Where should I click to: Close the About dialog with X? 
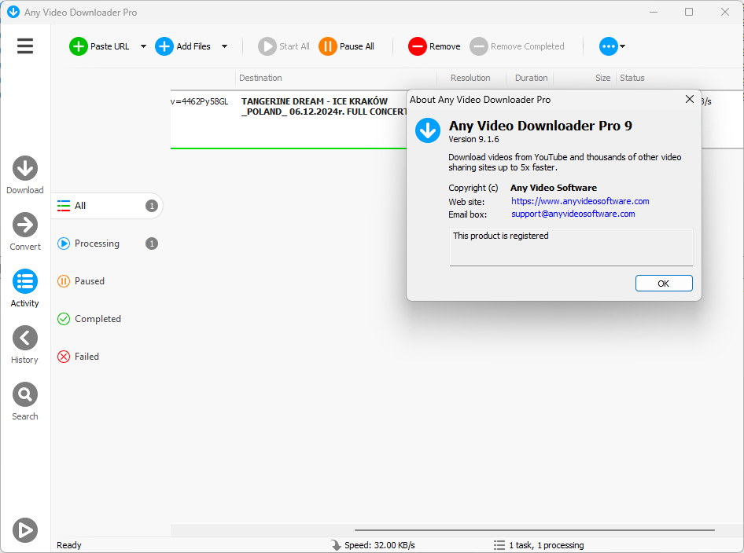click(690, 99)
